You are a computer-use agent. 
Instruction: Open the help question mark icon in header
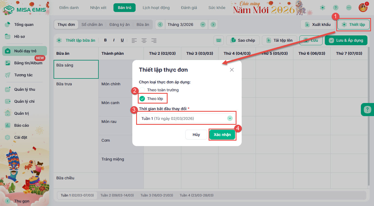[335, 8]
